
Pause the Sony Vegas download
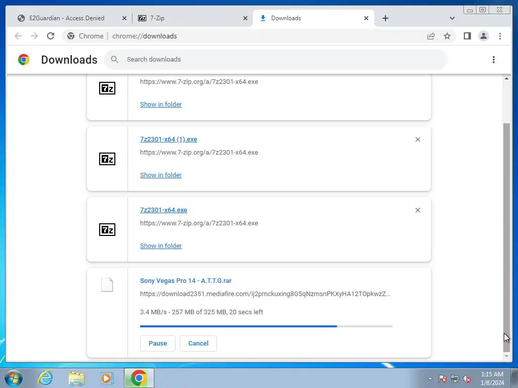point(158,344)
